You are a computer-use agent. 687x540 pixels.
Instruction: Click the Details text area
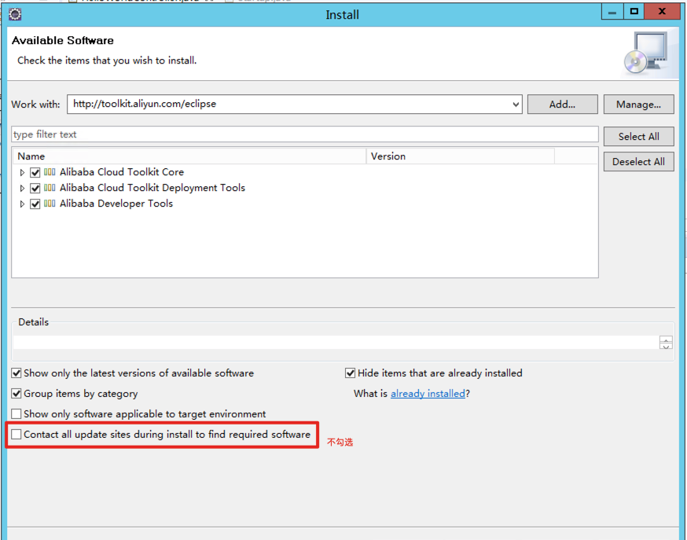pyautogui.click(x=336, y=343)
